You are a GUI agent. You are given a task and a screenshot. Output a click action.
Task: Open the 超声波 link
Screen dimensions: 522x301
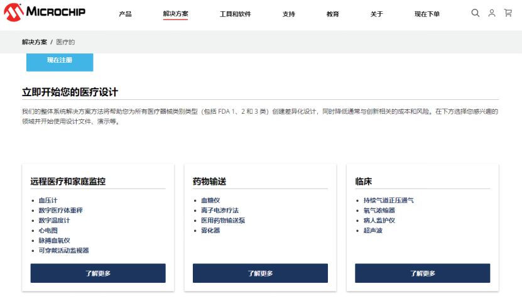pos(373,231)
